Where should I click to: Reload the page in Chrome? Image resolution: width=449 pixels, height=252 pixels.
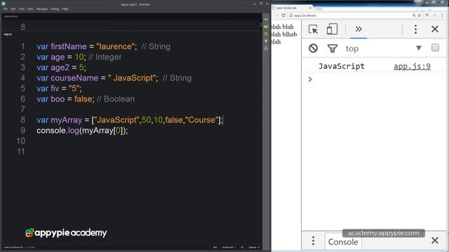pyautogui.click(x=283, y=15)
